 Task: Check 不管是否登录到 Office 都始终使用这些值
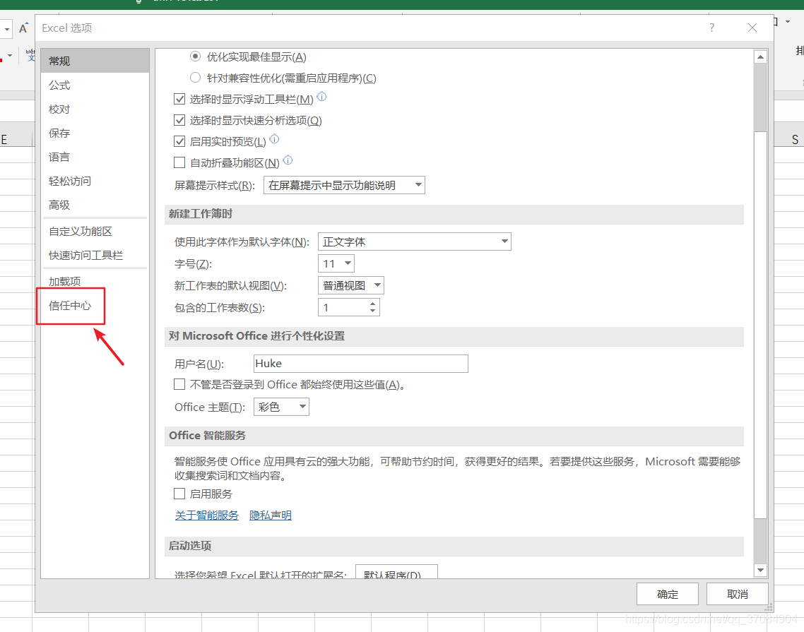point(179,384)
